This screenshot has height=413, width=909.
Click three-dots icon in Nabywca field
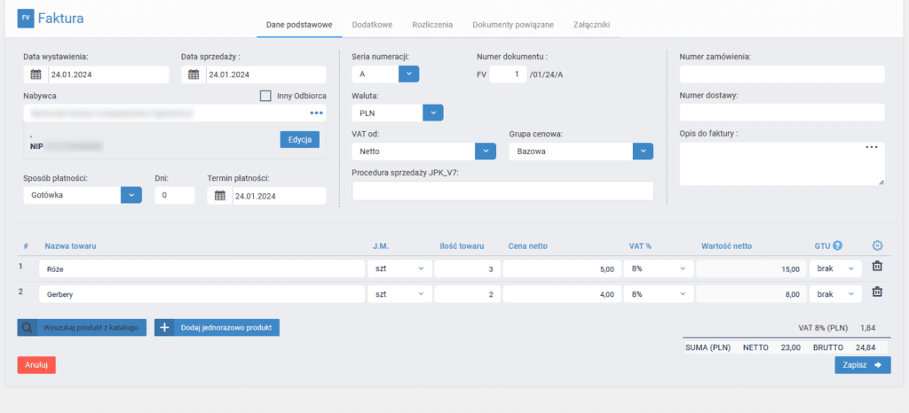click(316, 113)
